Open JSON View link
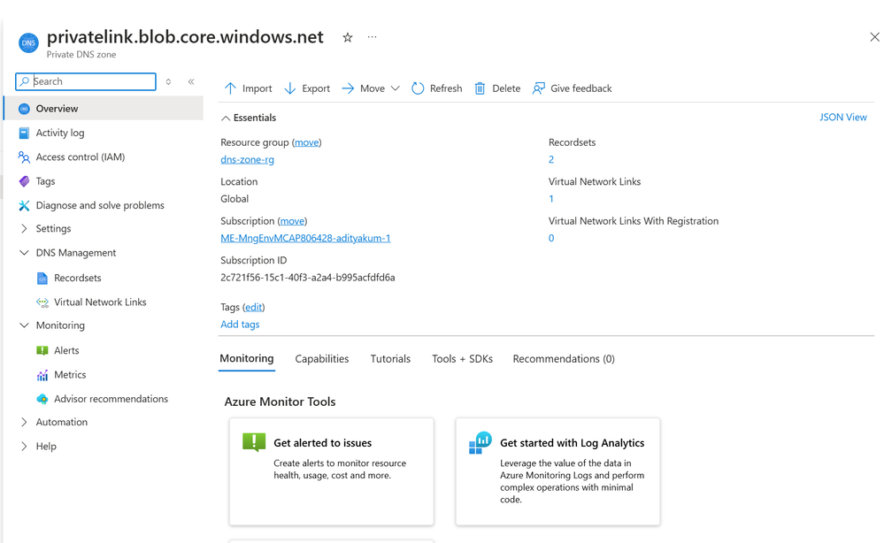The height and width of the screenshot is (543, 884). point(842,117)
